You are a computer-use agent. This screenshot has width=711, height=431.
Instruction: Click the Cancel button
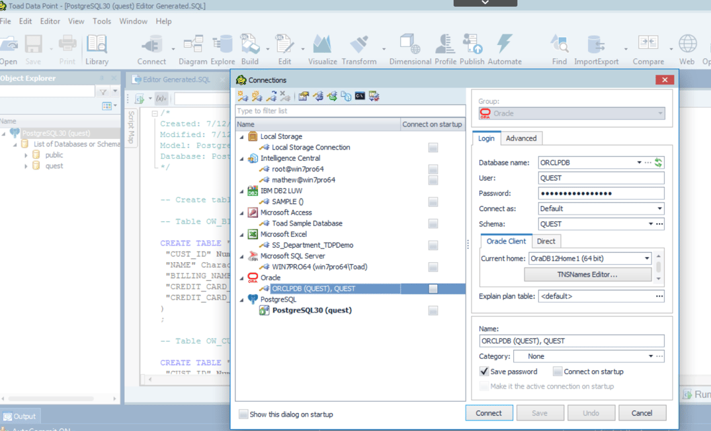642,413
